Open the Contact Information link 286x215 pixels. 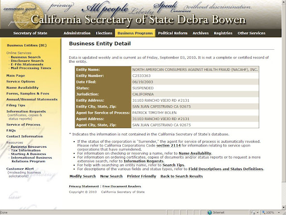click(25, 136)
